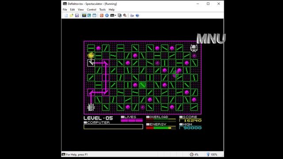This screenshot has height=159, width=283.
Task: Click the solid green block in the grid
Action: (x=142, y=85)
